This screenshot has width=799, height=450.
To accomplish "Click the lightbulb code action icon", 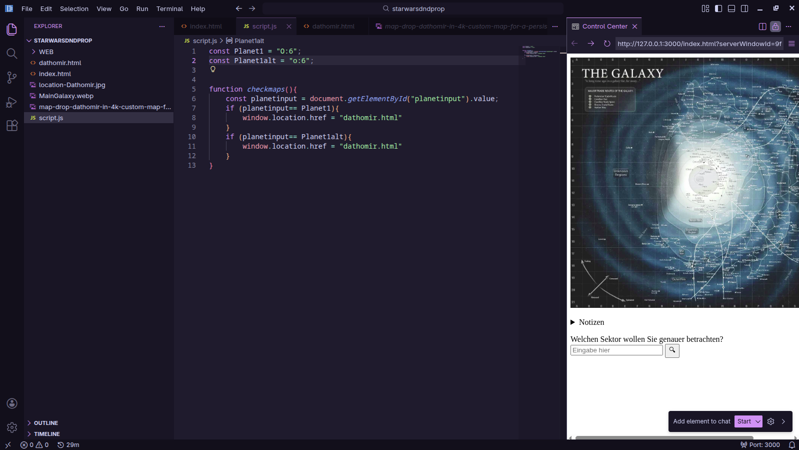I will pyautogui.click(x=213, y=70).
